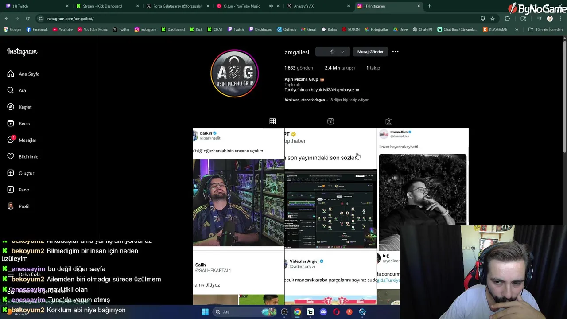Image resolution: width=567 pixels, height=319 pixels.
Task: Open Chrome profile avatar
Action: tap(550, 19)
